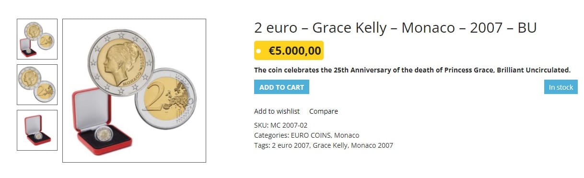Add this coin to wishlist
The image size is (584, 178).
[x=277, y=111]
